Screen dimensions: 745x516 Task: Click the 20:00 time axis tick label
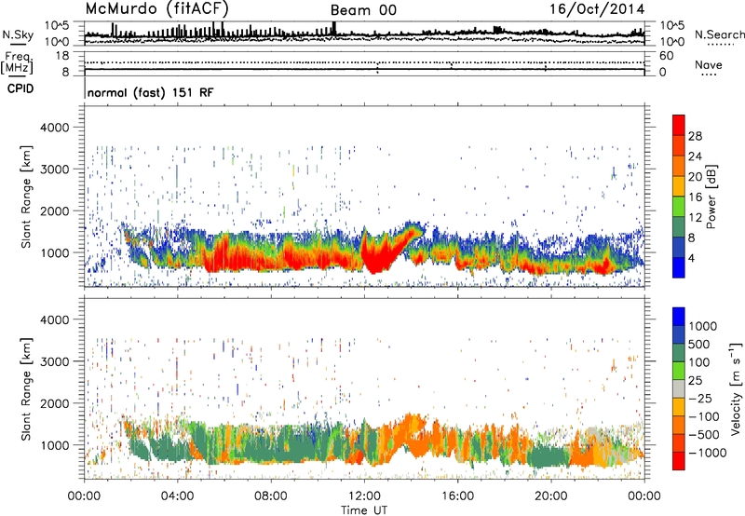[551, 496]
